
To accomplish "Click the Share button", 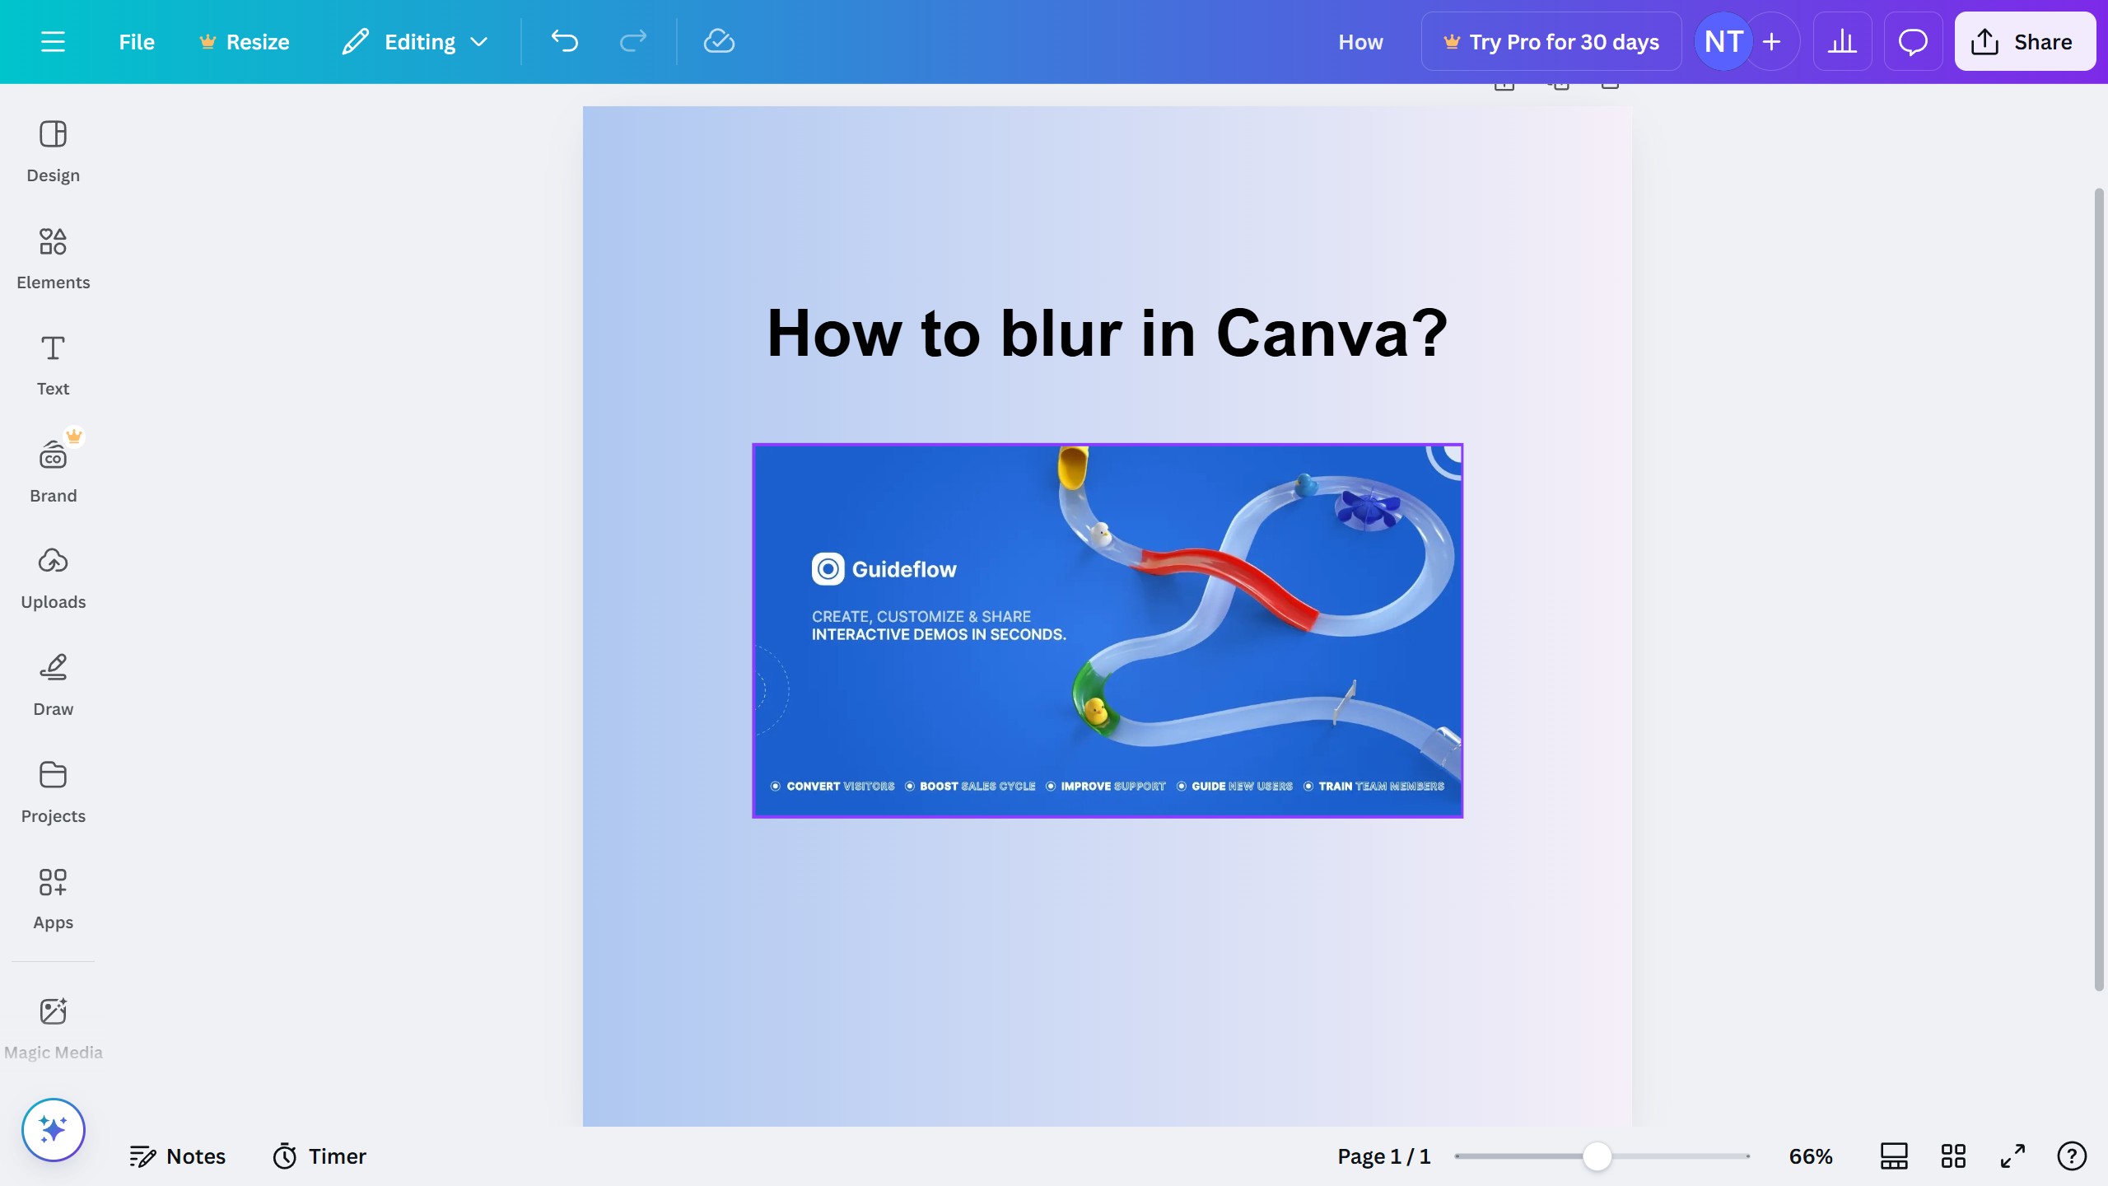I will tap(2025, 41).
